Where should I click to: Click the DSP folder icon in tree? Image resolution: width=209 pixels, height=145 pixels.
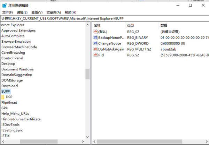pos(3,97)
